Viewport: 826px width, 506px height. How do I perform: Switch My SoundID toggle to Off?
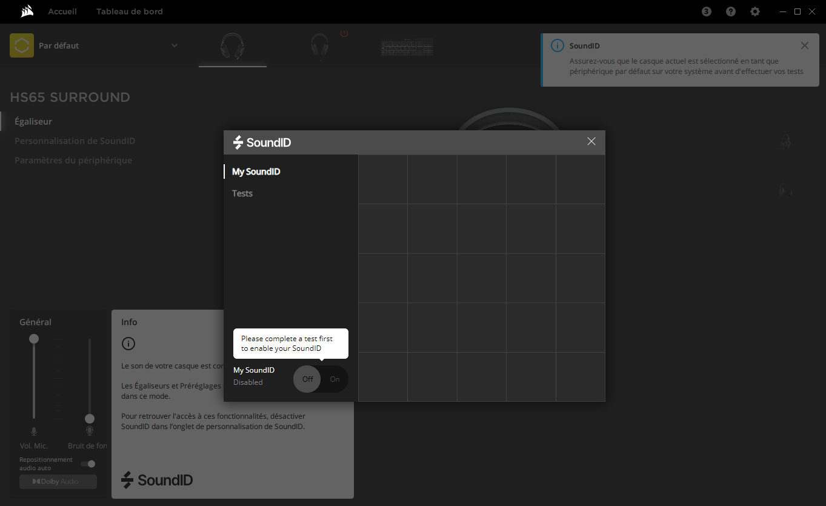307,379
